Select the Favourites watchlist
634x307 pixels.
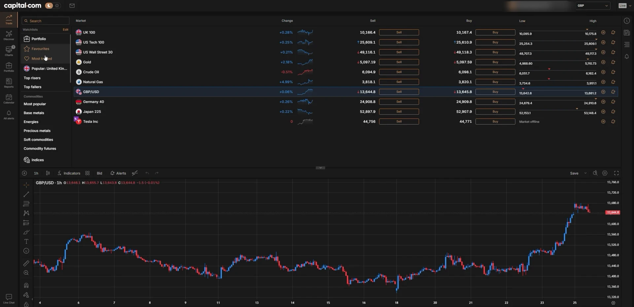[46, 49]
